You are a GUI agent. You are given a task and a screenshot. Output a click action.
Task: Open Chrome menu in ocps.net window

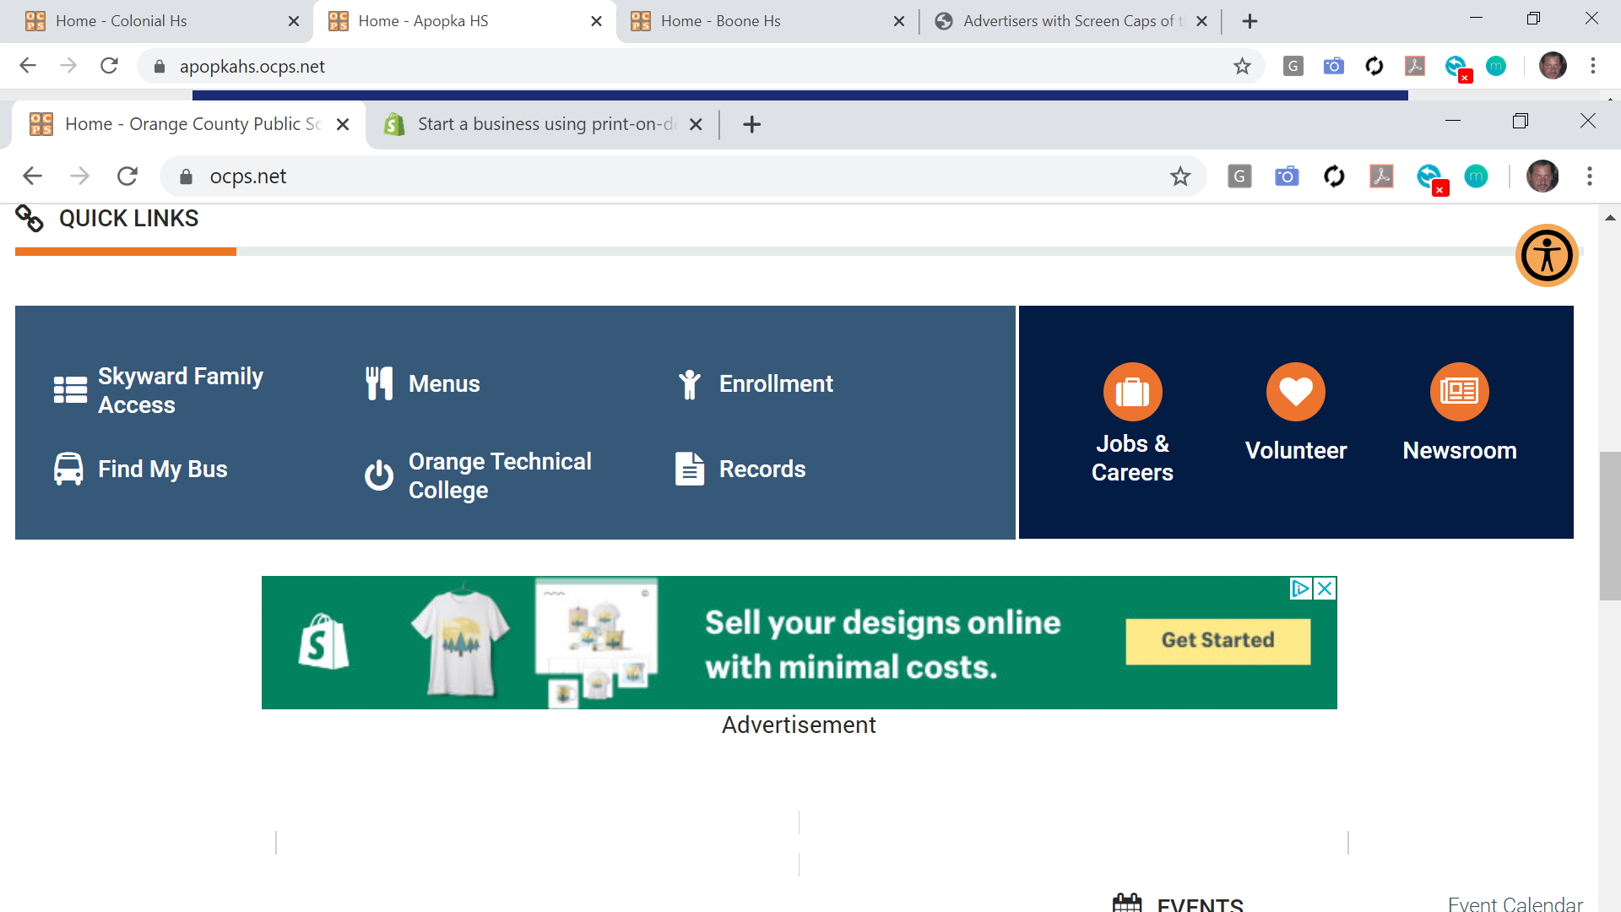coord(1589,176)
